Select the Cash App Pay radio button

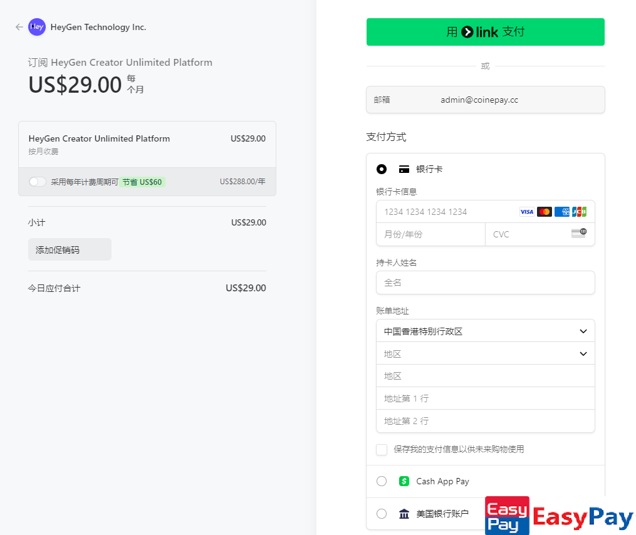[382, 481]
